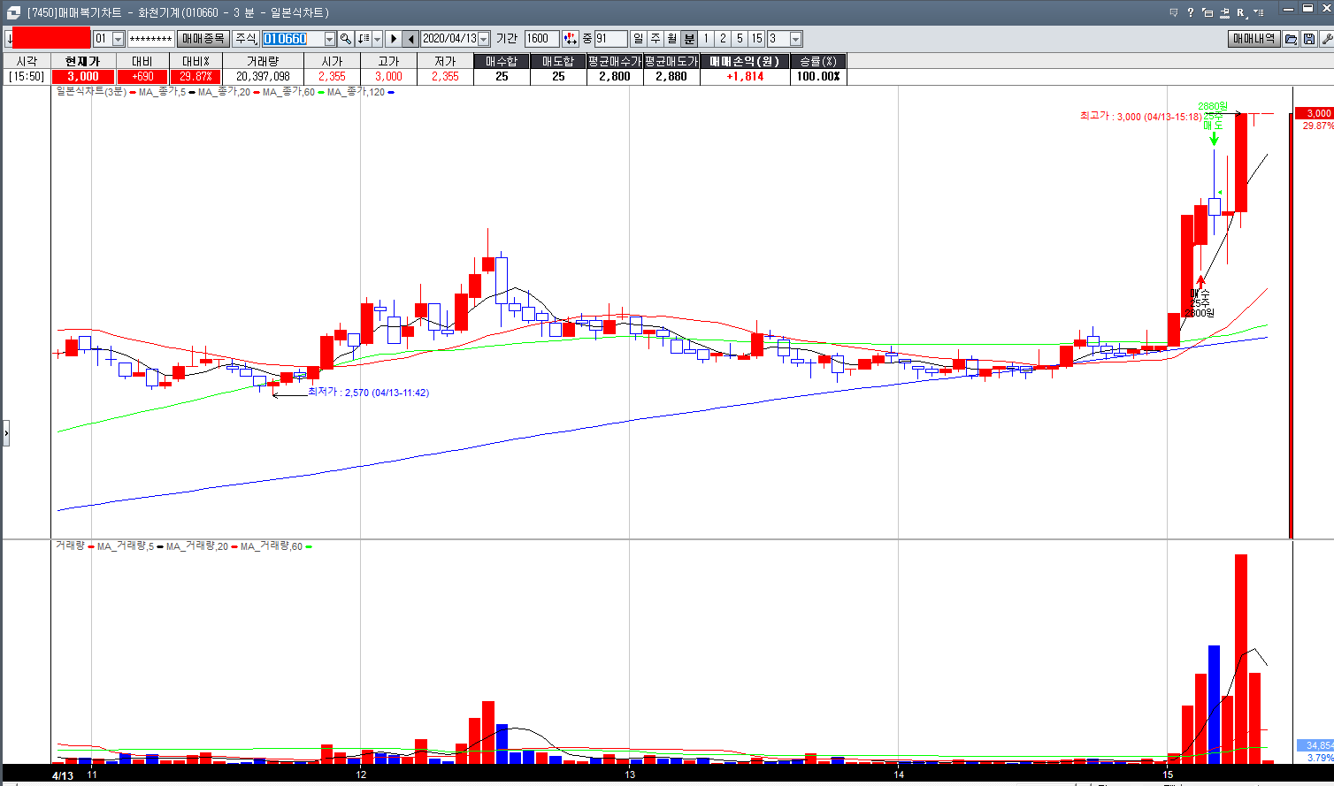Image resolution: width=1334 pixels, height=786 pixels.
Task: Click the [15:50] time cell
Action: point(27,77)
